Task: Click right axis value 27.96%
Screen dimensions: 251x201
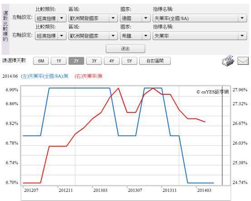Action: pos(240,90)
